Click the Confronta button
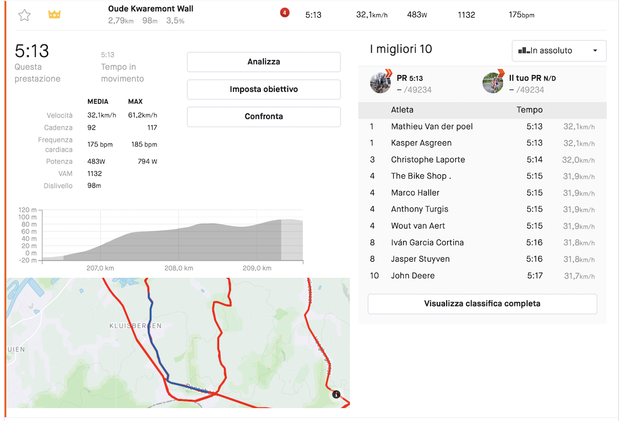621x421 pixels. pos(263,117)
